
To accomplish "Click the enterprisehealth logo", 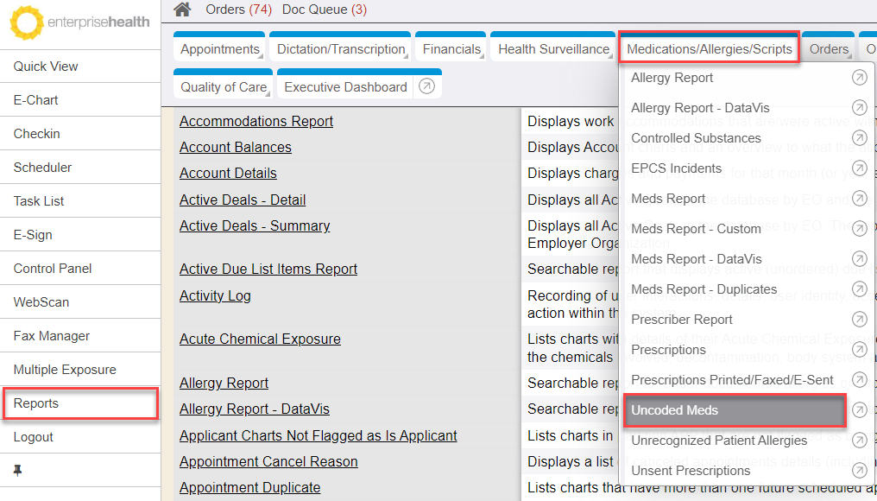I will (79, 22).
